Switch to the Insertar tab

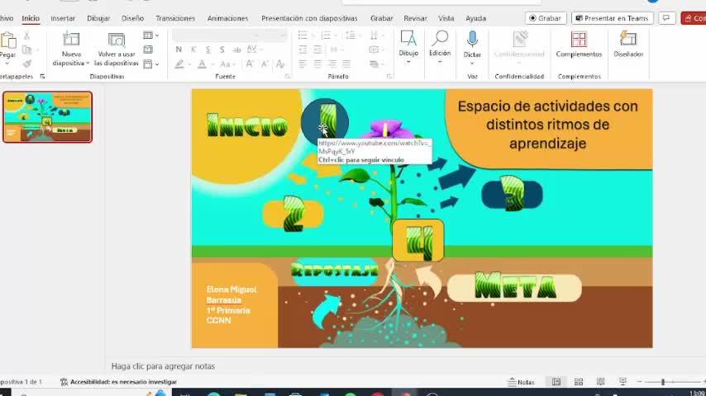coord(63,18)
